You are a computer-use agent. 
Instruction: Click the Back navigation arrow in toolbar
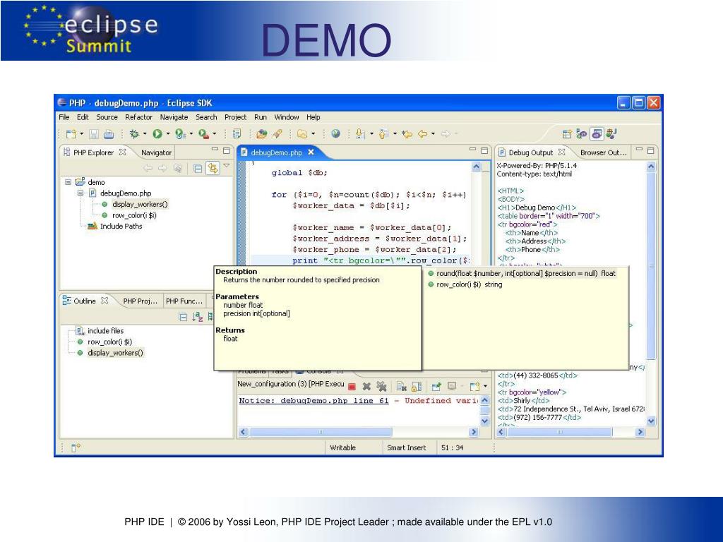(x=422, y=134)
